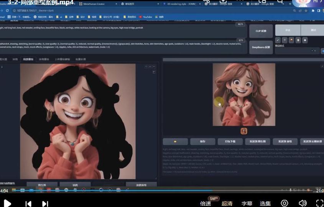The width and height of the screenshot is (324, 207).
Task: Toggle the player volume speaker icon
Action: click(303, 203)
